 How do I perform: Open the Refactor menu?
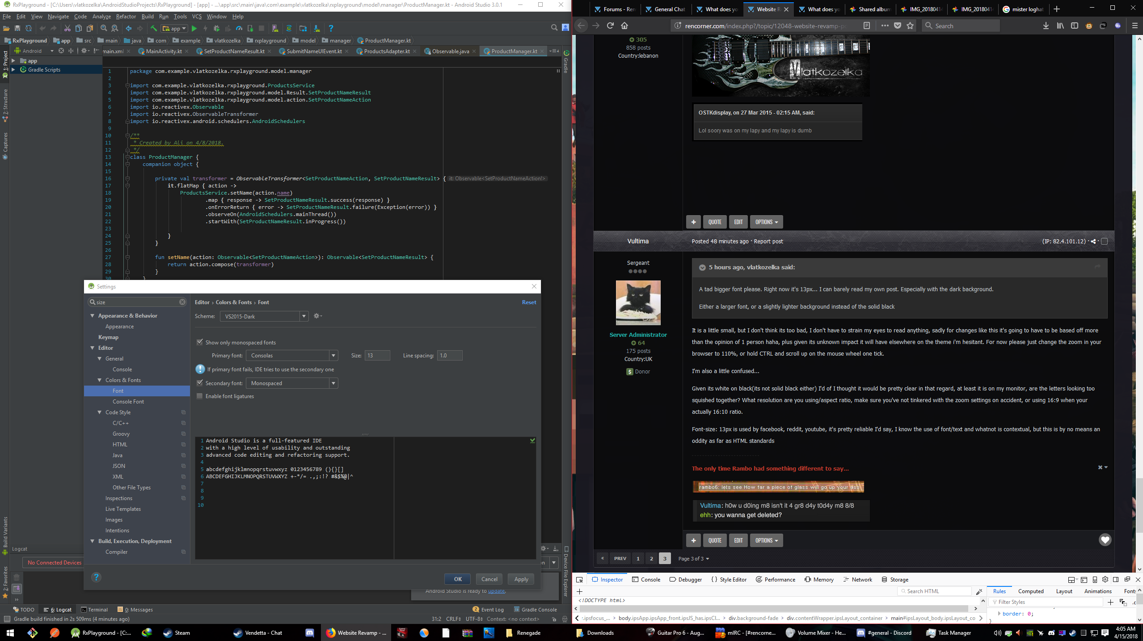(126, 17)
